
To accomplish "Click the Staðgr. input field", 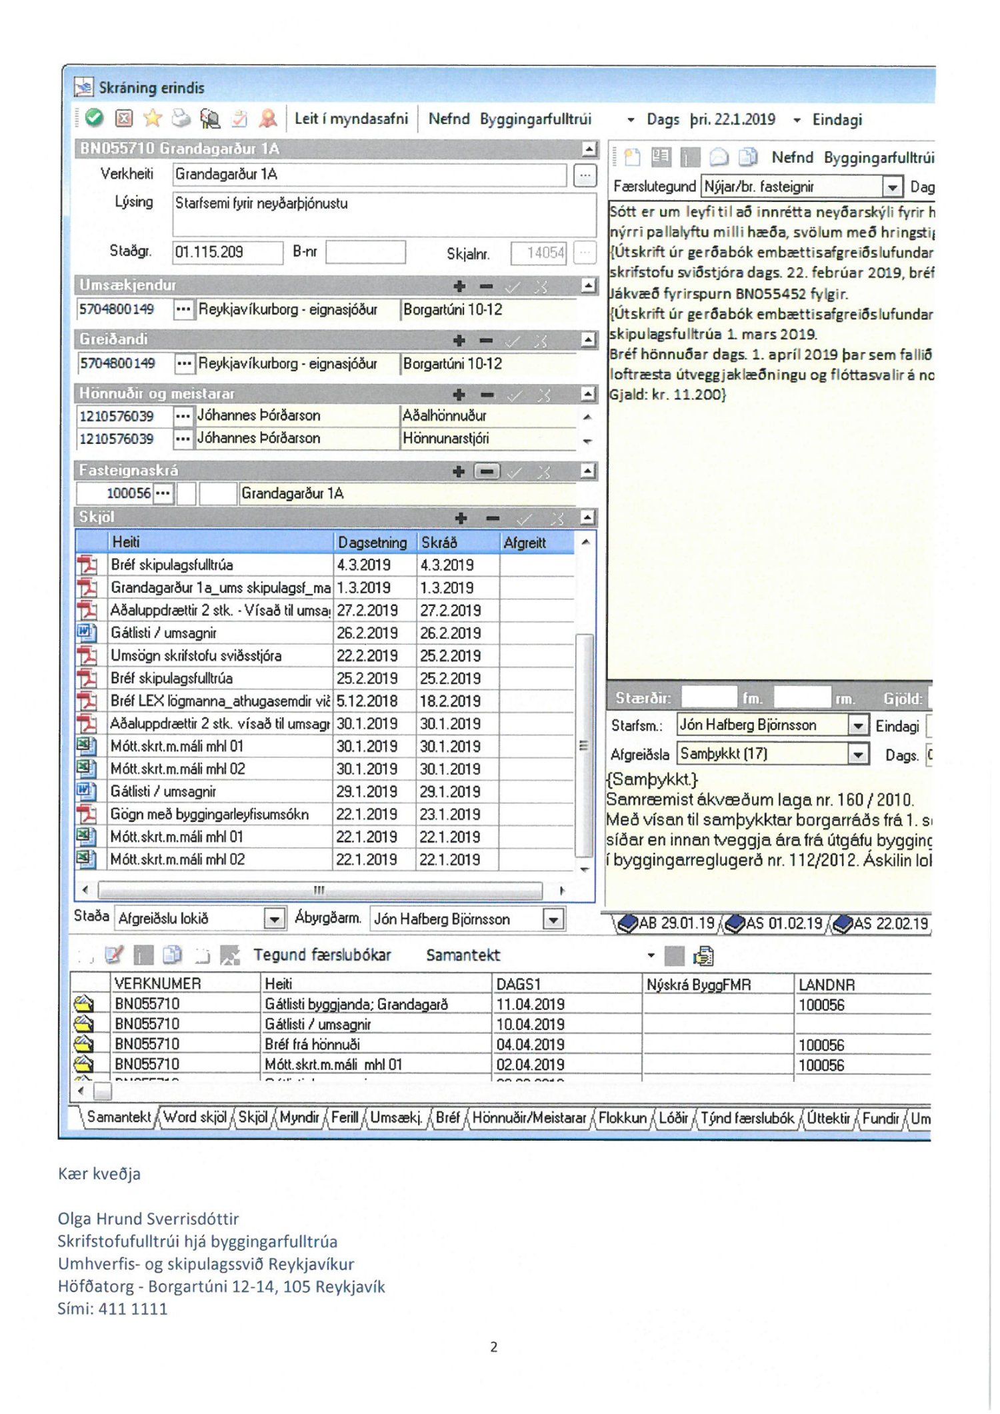I will tap(227, 253).
